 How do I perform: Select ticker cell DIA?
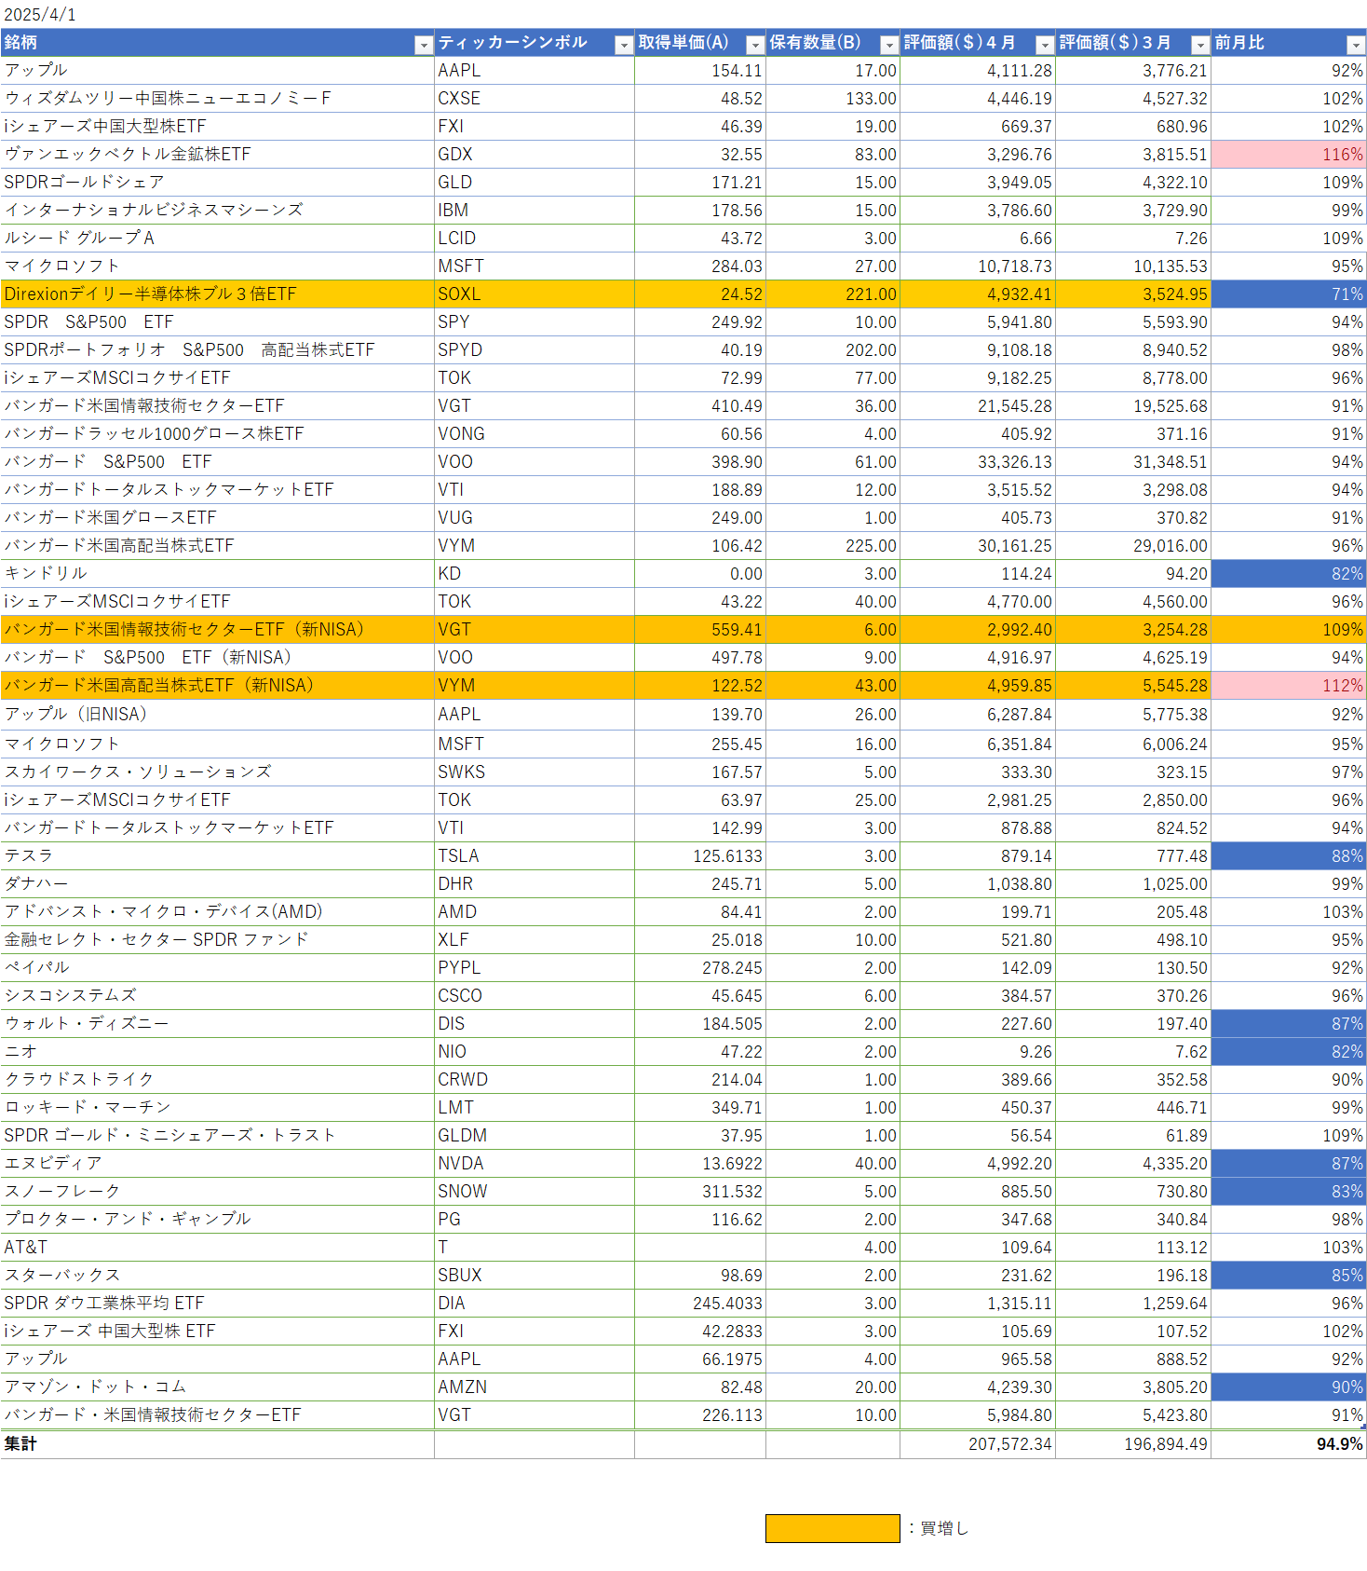[535, 1304]
